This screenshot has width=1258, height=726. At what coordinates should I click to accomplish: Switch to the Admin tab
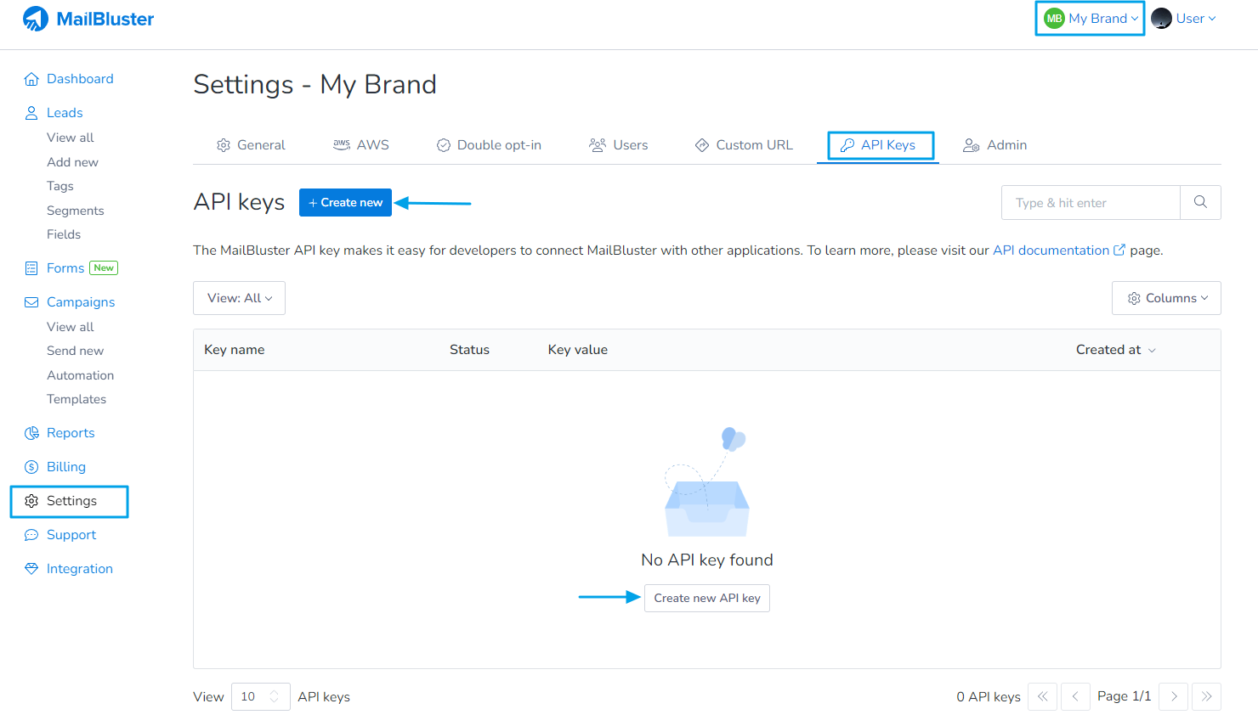(x=994, y=145)
